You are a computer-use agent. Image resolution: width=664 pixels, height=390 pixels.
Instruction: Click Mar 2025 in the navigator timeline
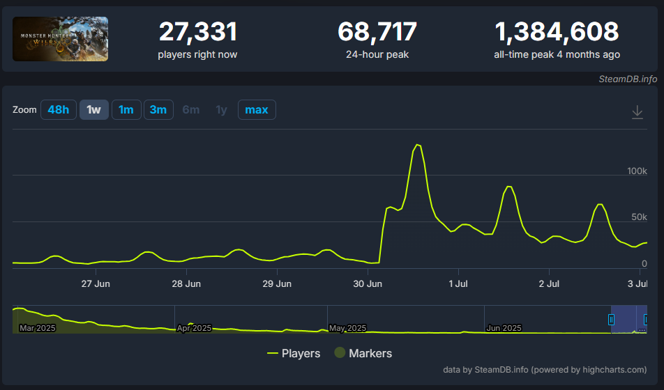click(37, 328)
